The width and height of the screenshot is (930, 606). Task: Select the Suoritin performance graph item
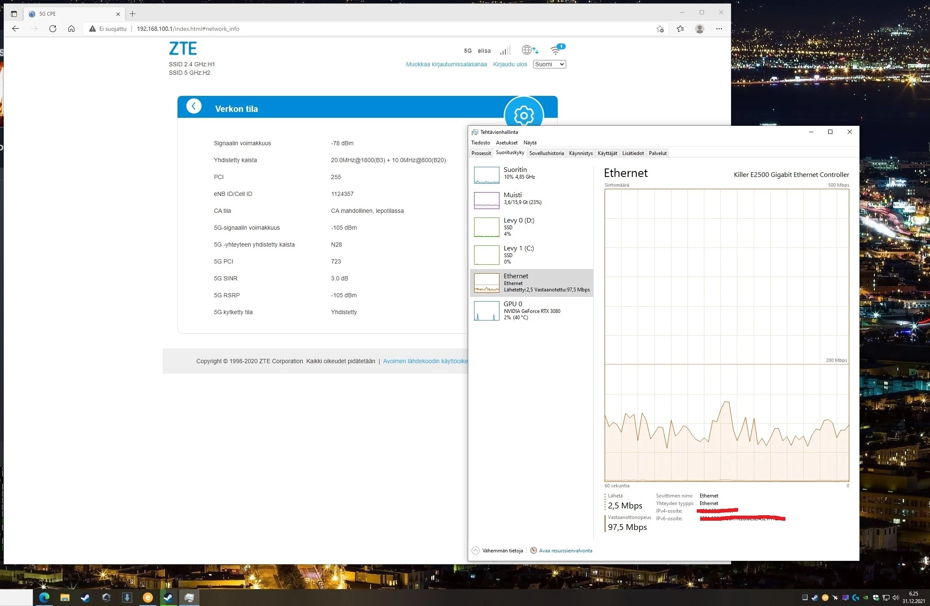tap(531, 174)
